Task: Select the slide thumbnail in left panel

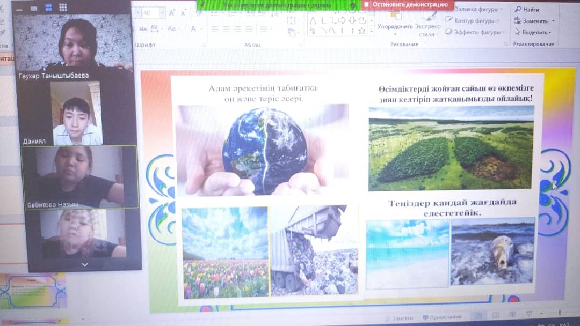Action: (x=33, y=290)
